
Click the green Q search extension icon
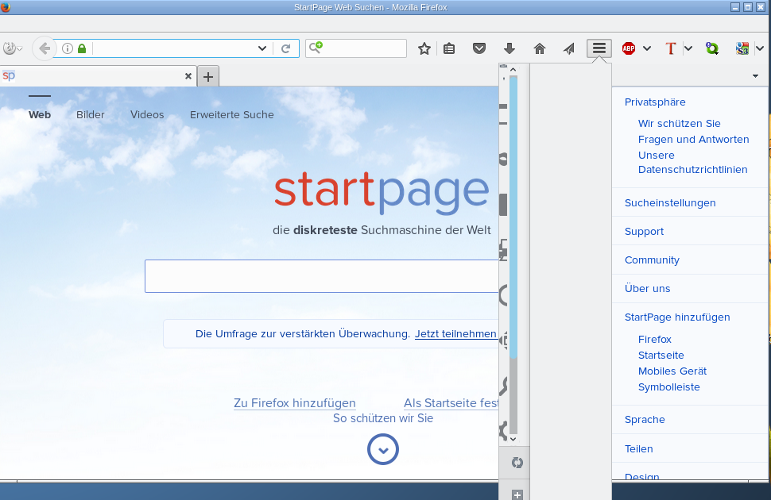point(712,48)
